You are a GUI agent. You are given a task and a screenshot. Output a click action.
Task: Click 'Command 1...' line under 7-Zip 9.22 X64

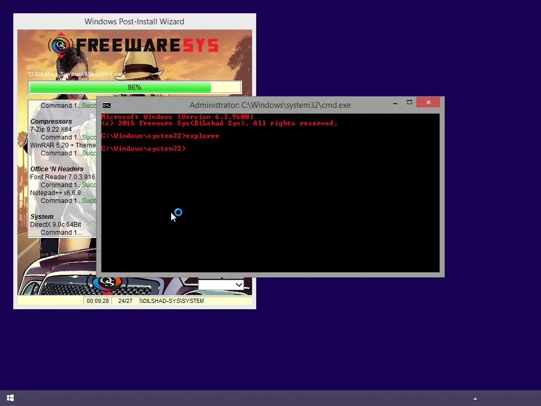[x=68, y=137]
